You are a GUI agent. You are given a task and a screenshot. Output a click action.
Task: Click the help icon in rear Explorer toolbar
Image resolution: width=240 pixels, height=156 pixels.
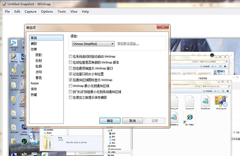225,67
